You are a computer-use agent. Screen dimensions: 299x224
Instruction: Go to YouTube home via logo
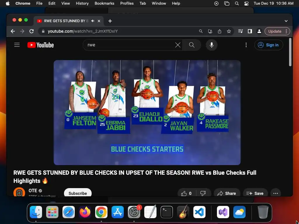click(40, 45)
